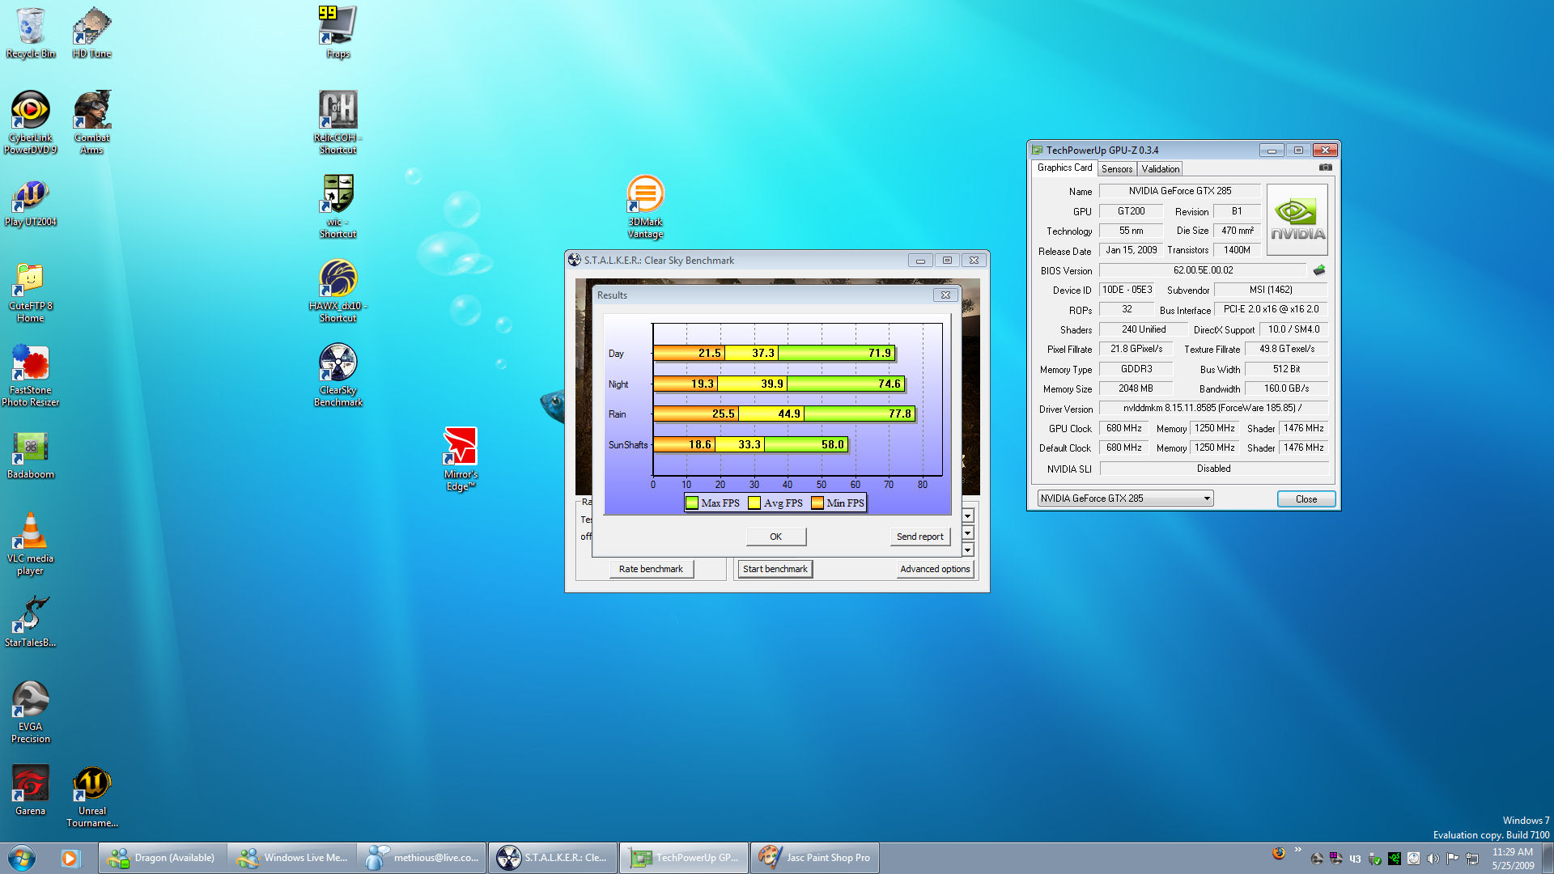Launch the Unreal Tournament desktop icon
1554x874 pixels.
click(x=91, y=797)
